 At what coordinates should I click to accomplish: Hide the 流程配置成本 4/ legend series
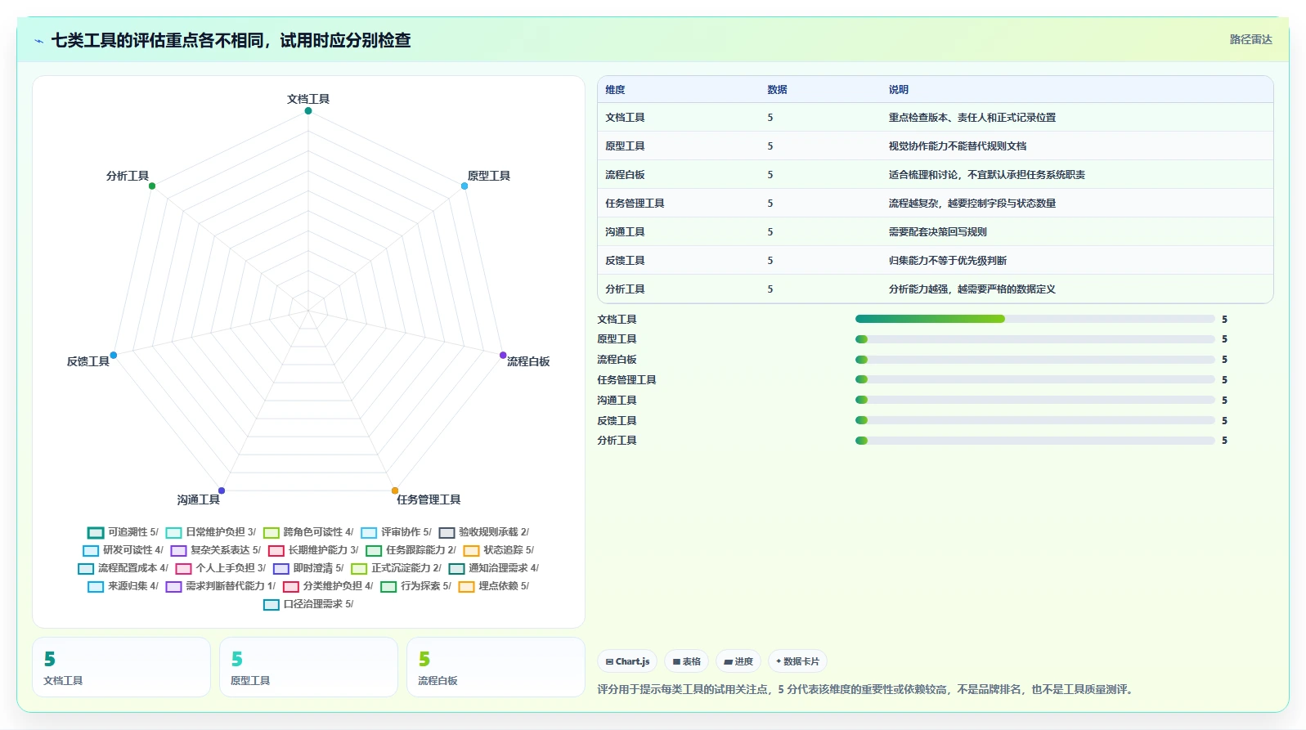point(123,568)
